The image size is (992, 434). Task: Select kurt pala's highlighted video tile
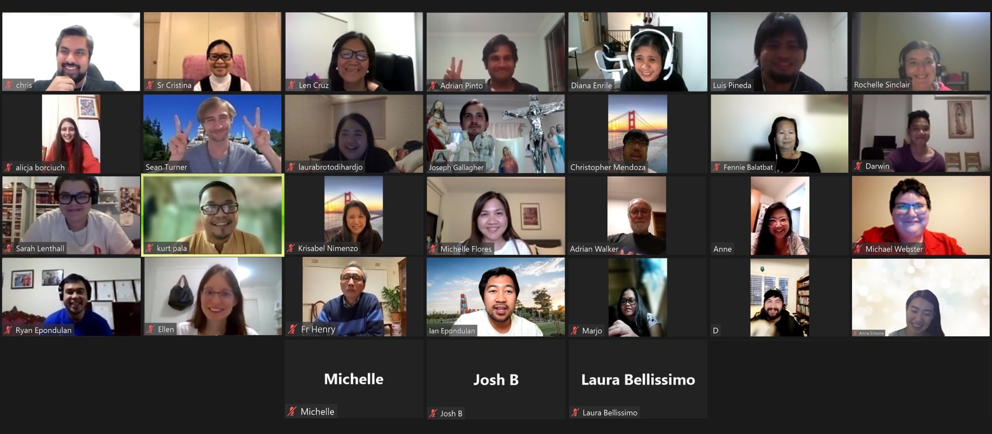coord(212,215)
